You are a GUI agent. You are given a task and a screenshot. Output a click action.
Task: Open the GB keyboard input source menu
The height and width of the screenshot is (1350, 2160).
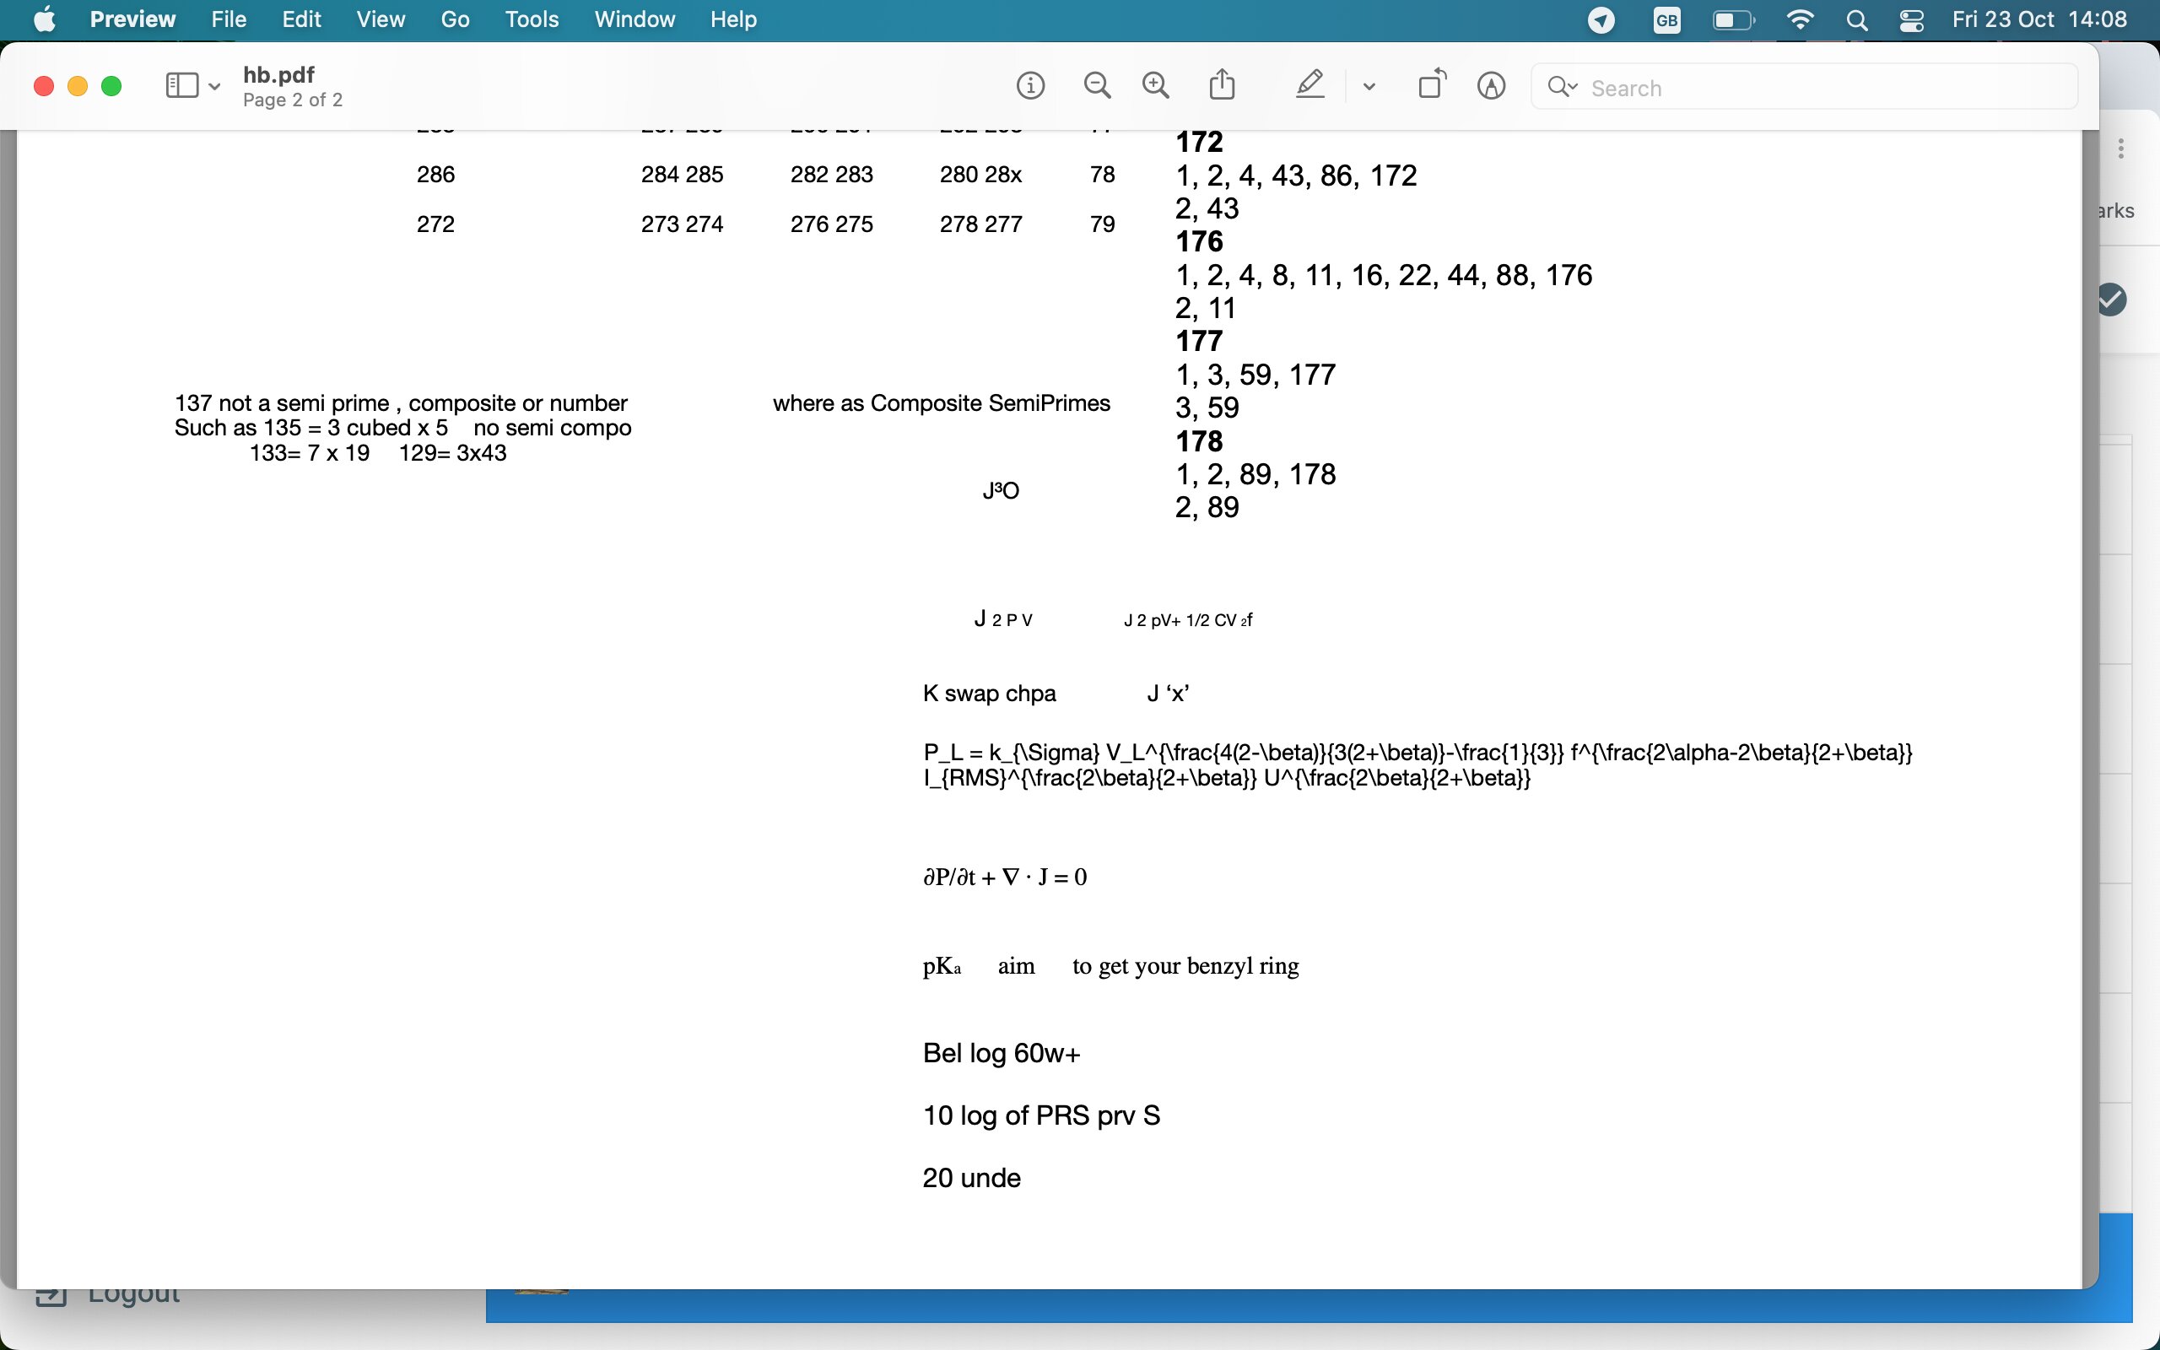1666,19
